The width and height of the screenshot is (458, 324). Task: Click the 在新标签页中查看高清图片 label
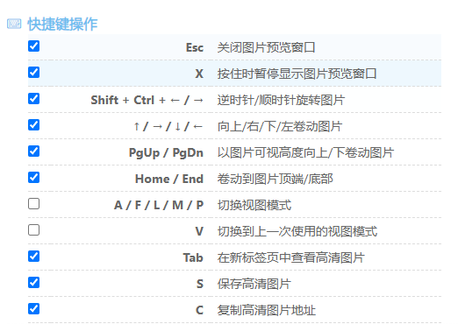click(290, 257)
